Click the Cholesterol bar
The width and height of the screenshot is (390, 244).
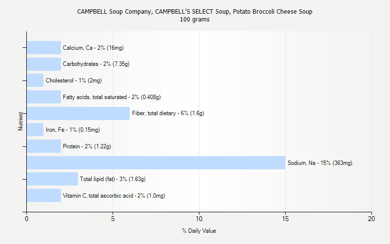35,80
